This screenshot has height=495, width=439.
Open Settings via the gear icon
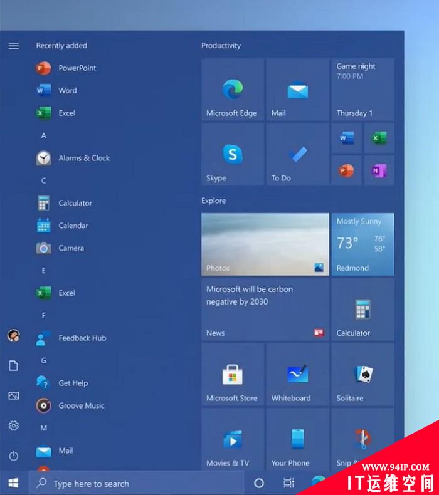point(14,425)
